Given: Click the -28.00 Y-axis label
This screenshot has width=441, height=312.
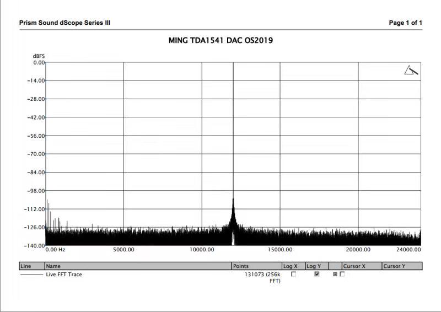Looking at the screenshot, I should 36,99.
